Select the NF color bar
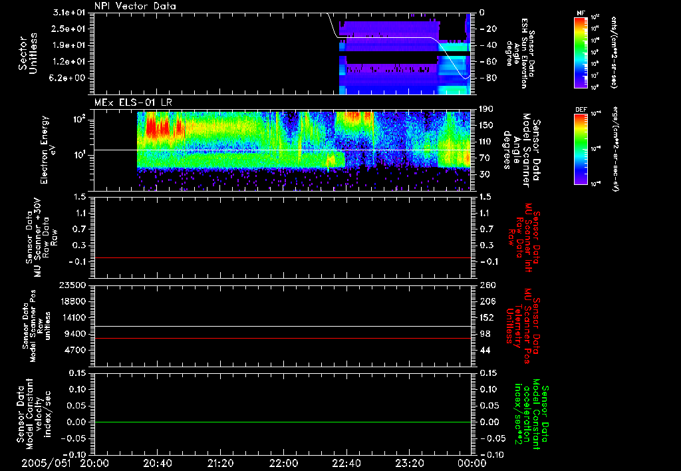Image resolution: width=681 pixels, height=471 pixels. click(x=581, y=52)
